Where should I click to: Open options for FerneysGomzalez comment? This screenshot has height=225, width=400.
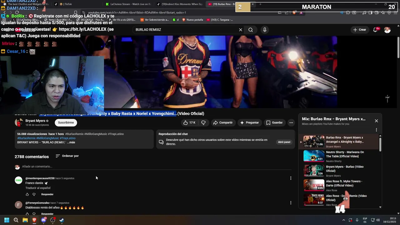tap(291, 203)
